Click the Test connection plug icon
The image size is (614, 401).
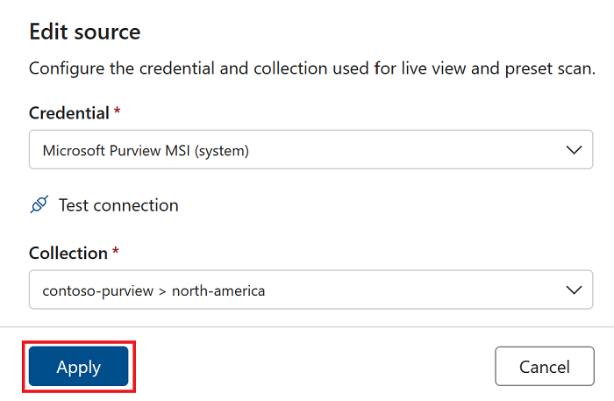click(x=39, y=205)
